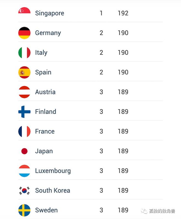Select the Luxembourg country label
This screenshot has height=219, width=181.
point(53,171)
